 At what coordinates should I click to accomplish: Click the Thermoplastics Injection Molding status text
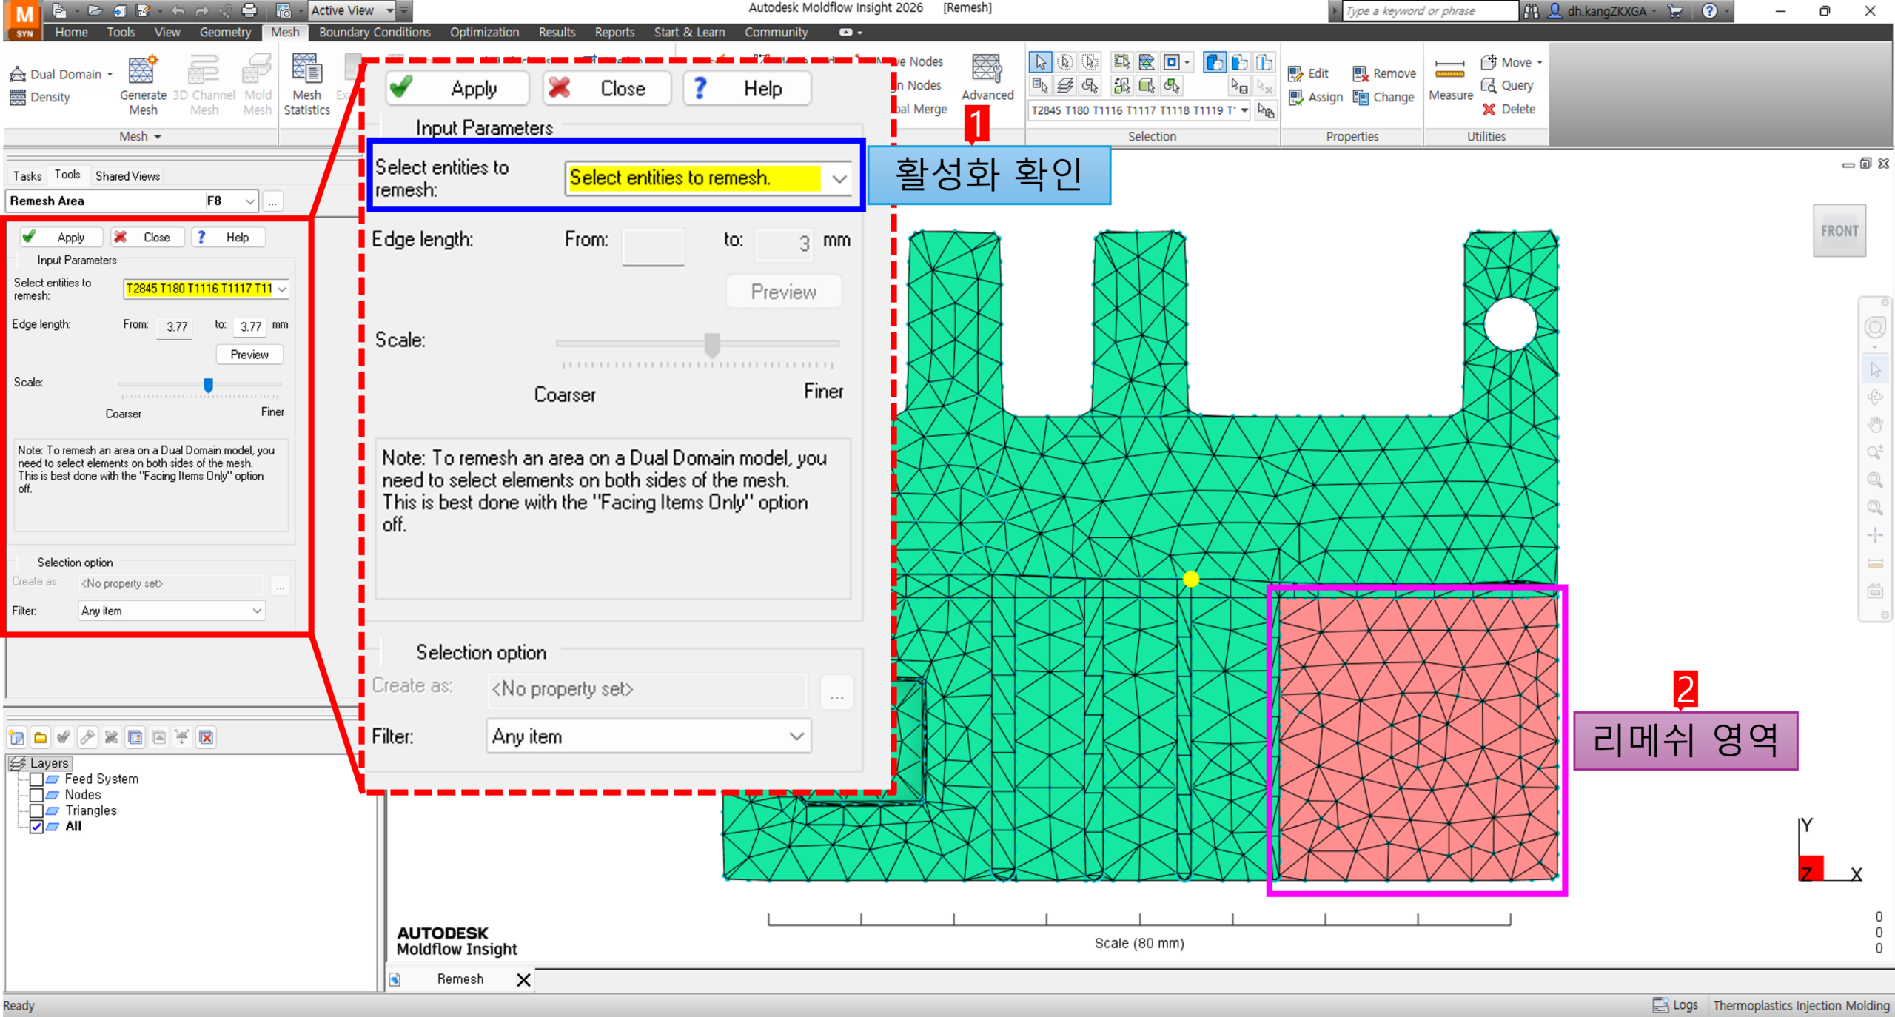(1800, 1005)
